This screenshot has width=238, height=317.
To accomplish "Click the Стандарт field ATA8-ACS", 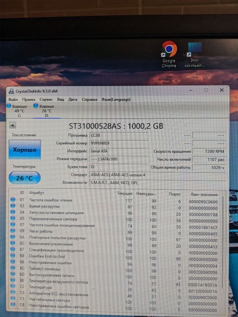I will pyautogui.click(x=158, y=175).
